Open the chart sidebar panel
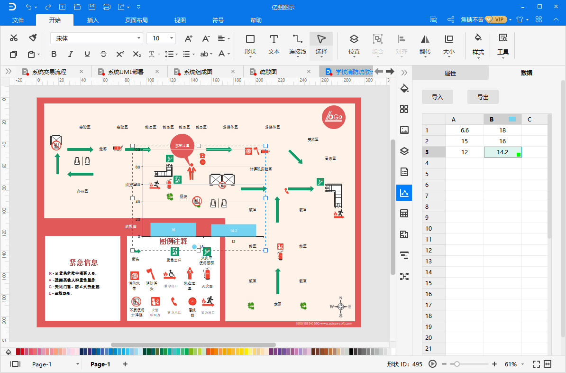Image resolution: width=566 pixels, height=373 pixels. coord(404,193)
